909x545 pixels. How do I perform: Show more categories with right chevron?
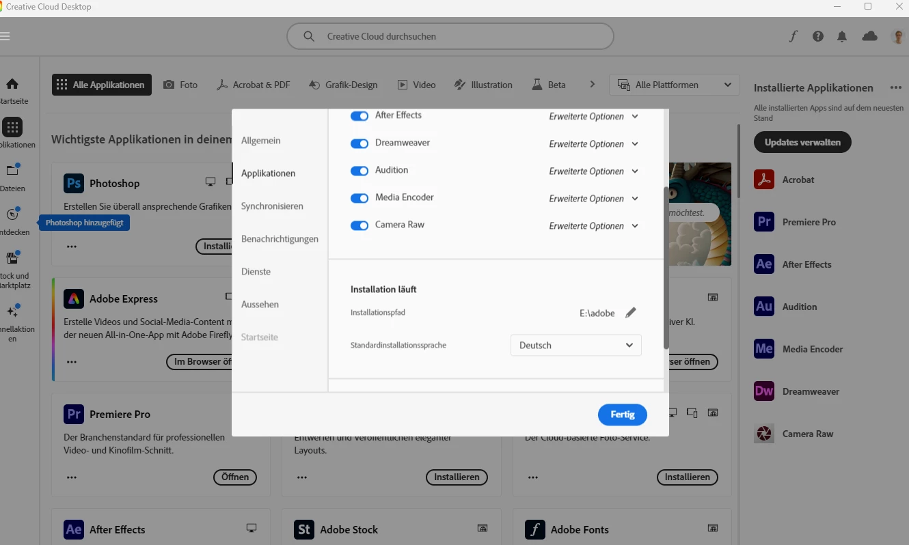[x=592, y=85]
